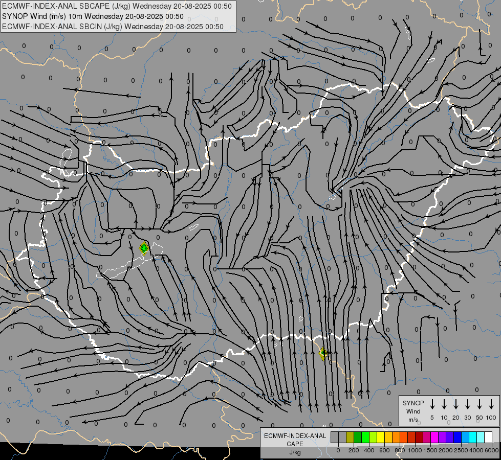Image resolution: width=501 pixels, height=460 pixels.
Task: Select the bright green CAPE legend swatch
Action: click(x=365, y=437)
